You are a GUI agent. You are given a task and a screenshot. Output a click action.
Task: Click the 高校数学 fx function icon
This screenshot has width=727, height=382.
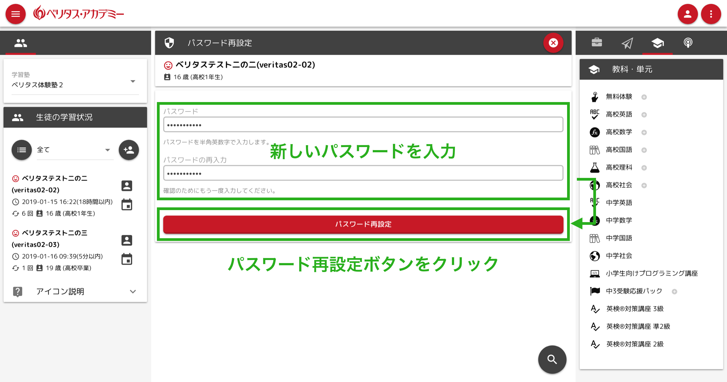[x=595, y=132]
